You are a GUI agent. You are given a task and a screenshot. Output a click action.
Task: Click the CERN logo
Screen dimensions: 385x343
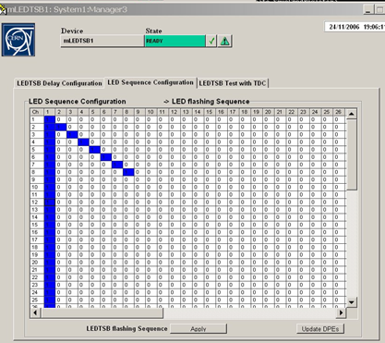click(18, 40)
